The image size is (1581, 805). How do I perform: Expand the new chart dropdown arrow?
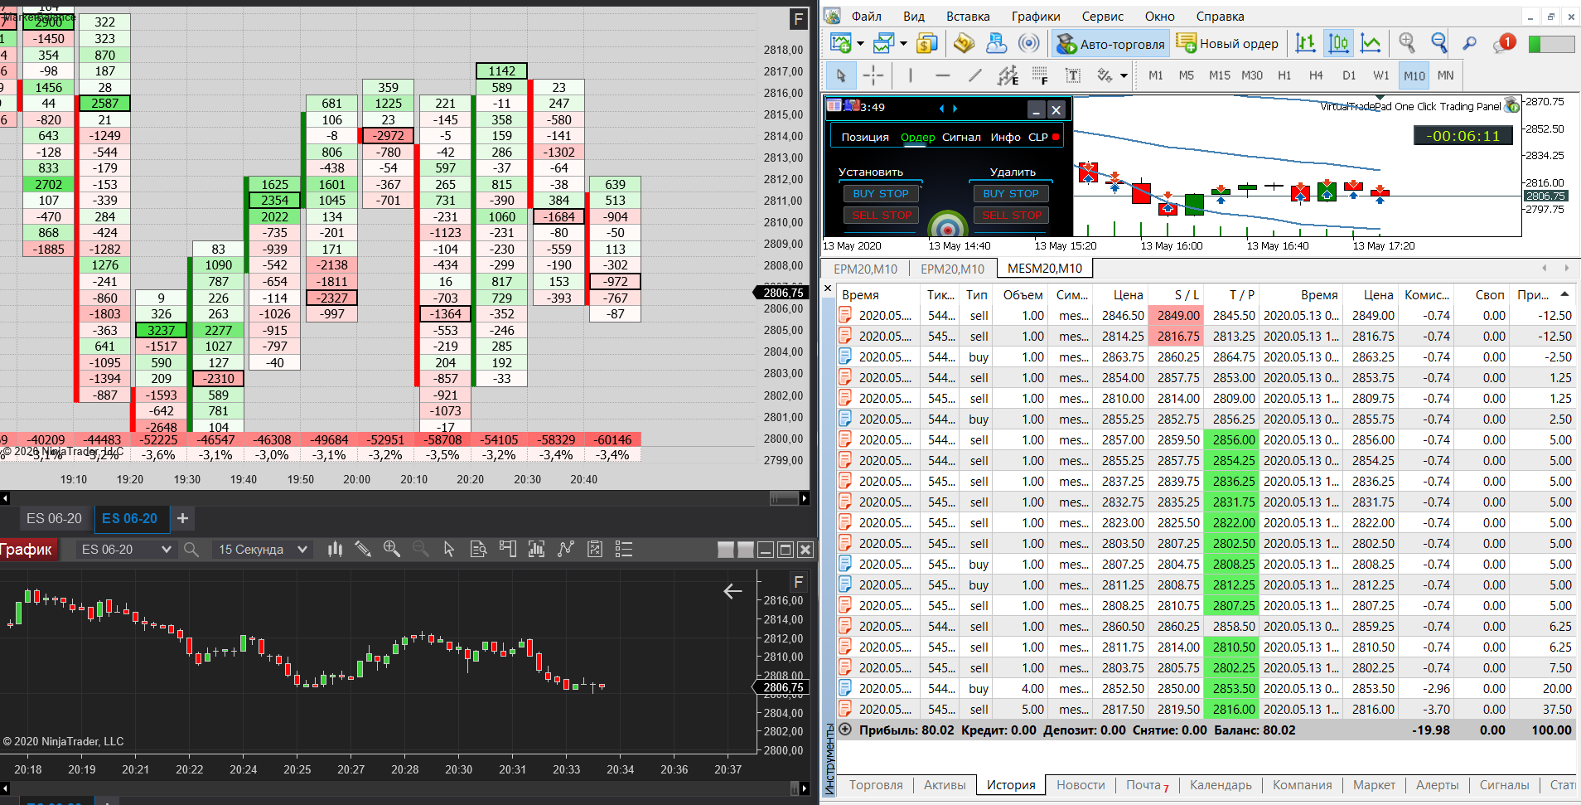(860, 43)
